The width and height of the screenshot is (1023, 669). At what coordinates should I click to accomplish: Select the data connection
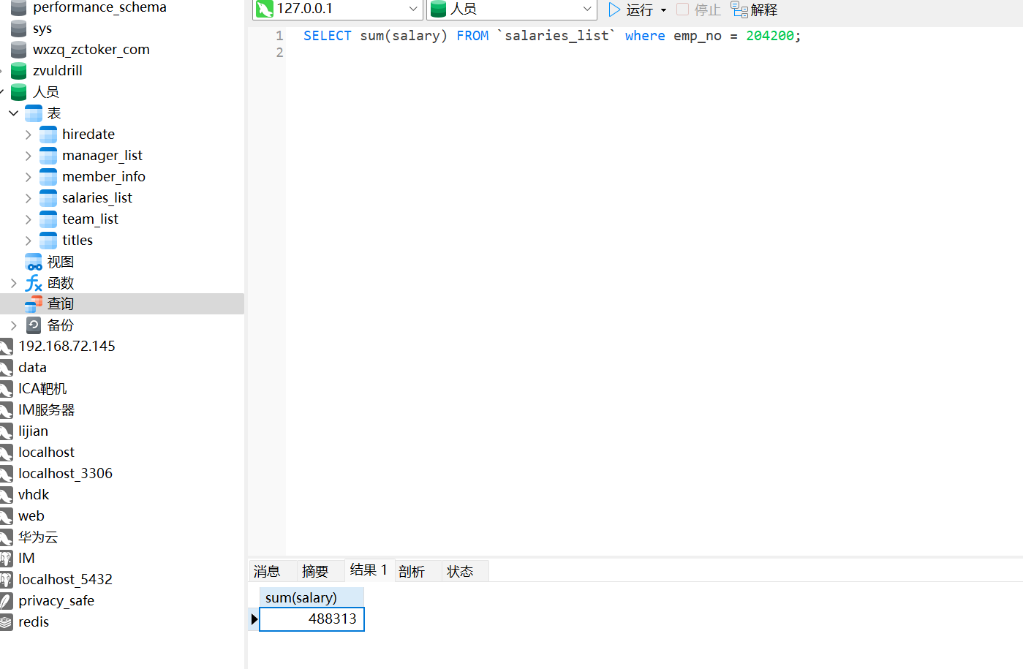(32, 368)
